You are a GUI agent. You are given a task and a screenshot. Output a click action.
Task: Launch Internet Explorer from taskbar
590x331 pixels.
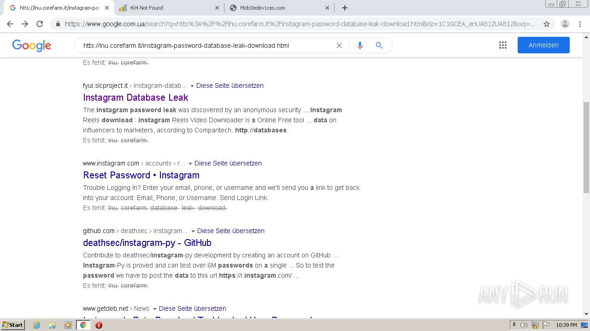coord(37,325)
